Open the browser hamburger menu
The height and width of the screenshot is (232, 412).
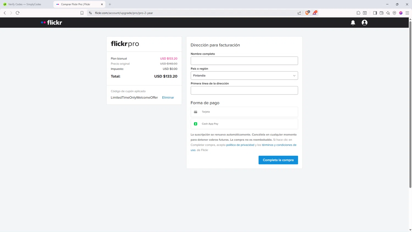[x=407, y=13]
